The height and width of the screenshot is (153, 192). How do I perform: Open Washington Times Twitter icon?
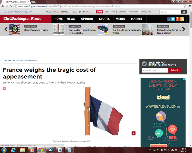173,19
